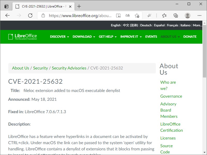Follow the About Us breadcrumb link
The image size is (207, 155).
pos(20,68)
